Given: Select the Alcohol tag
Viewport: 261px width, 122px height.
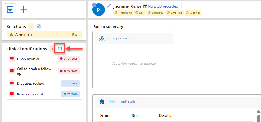Looking at the screenshot, I should coord(193,13).
